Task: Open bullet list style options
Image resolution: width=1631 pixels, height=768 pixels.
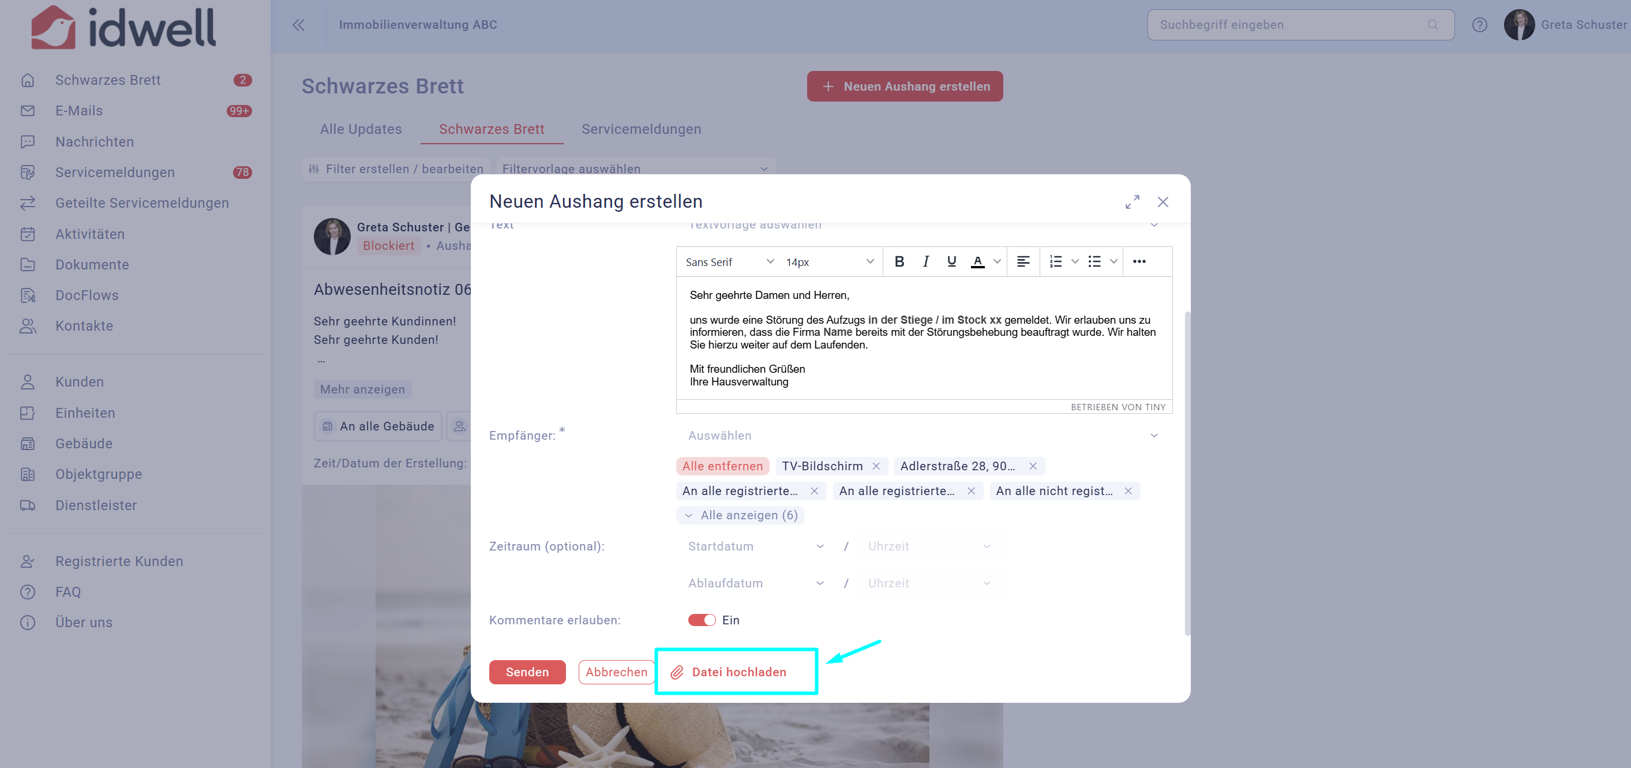Action: point(1113,261)
